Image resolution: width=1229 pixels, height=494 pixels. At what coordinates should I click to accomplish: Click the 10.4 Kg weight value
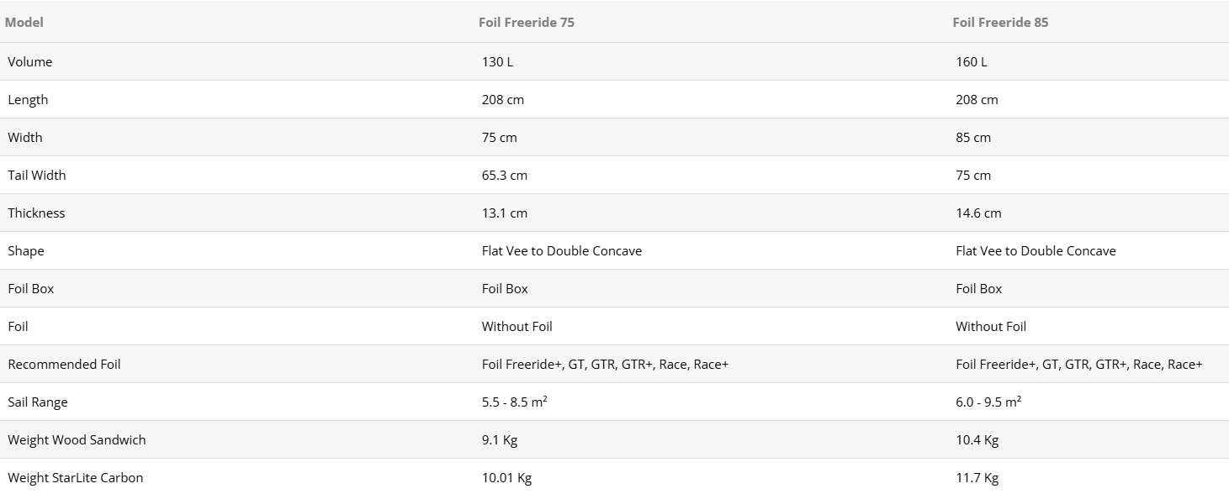[977, 440]
